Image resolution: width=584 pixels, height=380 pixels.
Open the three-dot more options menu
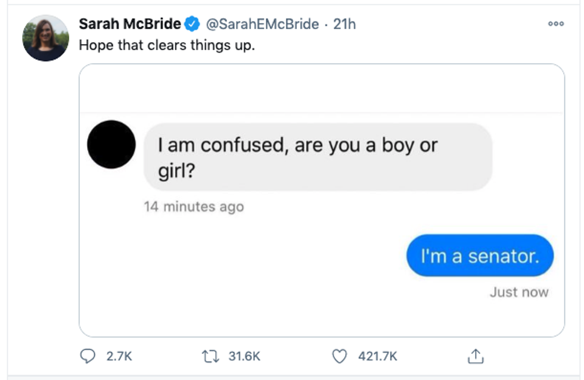[555, 24]
